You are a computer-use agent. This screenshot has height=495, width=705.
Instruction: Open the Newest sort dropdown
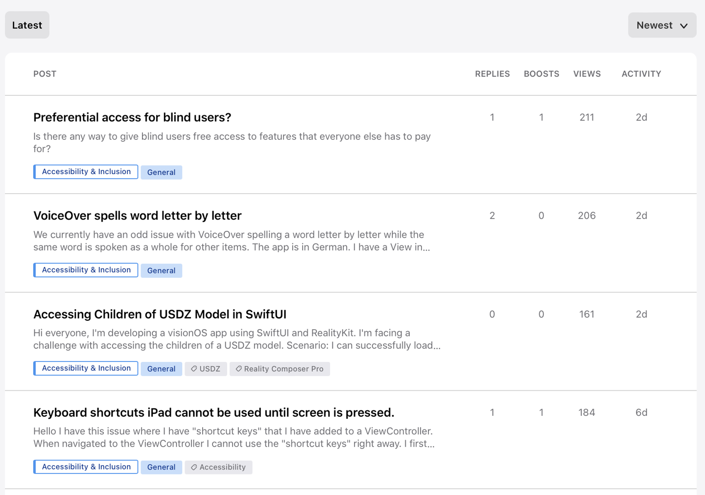tap(662, 25)
